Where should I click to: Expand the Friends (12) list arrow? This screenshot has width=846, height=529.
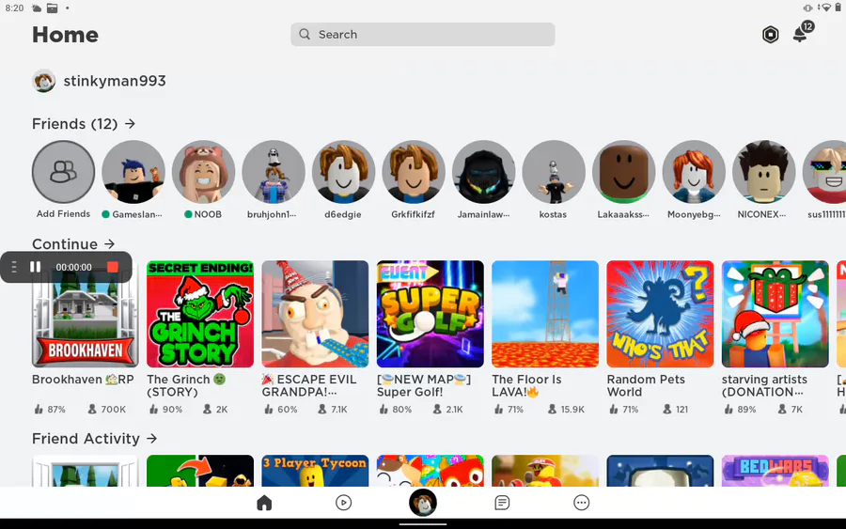point(130,124)
